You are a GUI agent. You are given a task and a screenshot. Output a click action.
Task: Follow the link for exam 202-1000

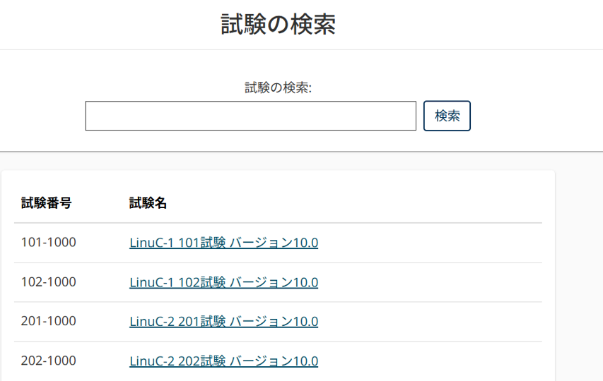click(224, 361)
